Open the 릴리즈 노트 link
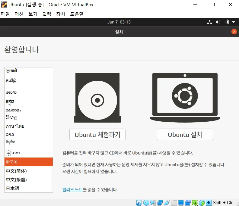 click(x=72, y=189)
